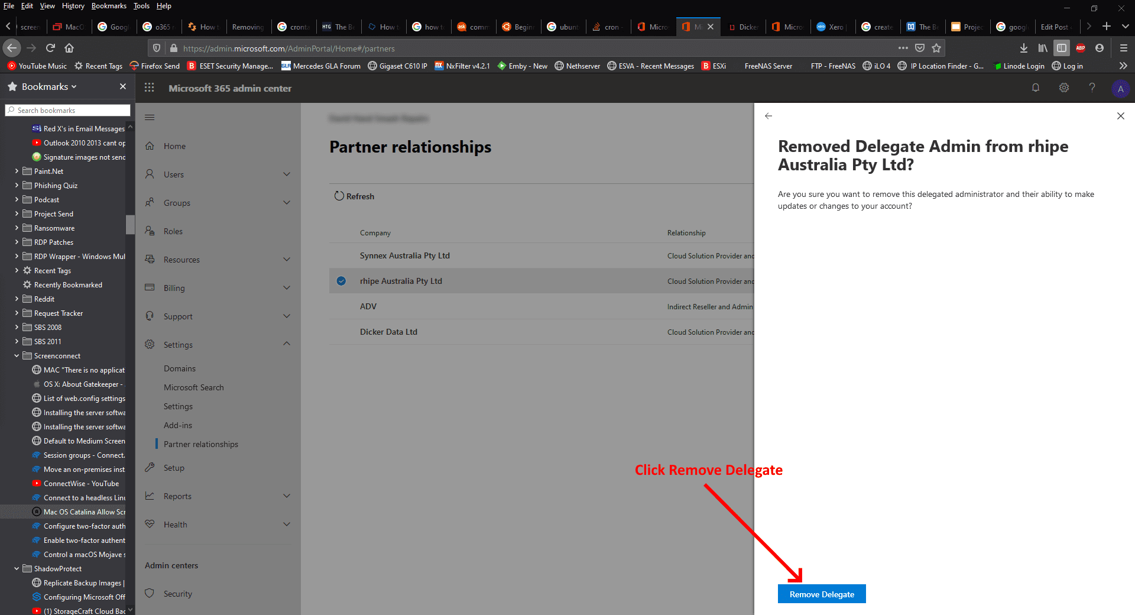The width and height of the screenshot is (1135, 615).
Task: Open the notifications bell
Action: 1036,88
